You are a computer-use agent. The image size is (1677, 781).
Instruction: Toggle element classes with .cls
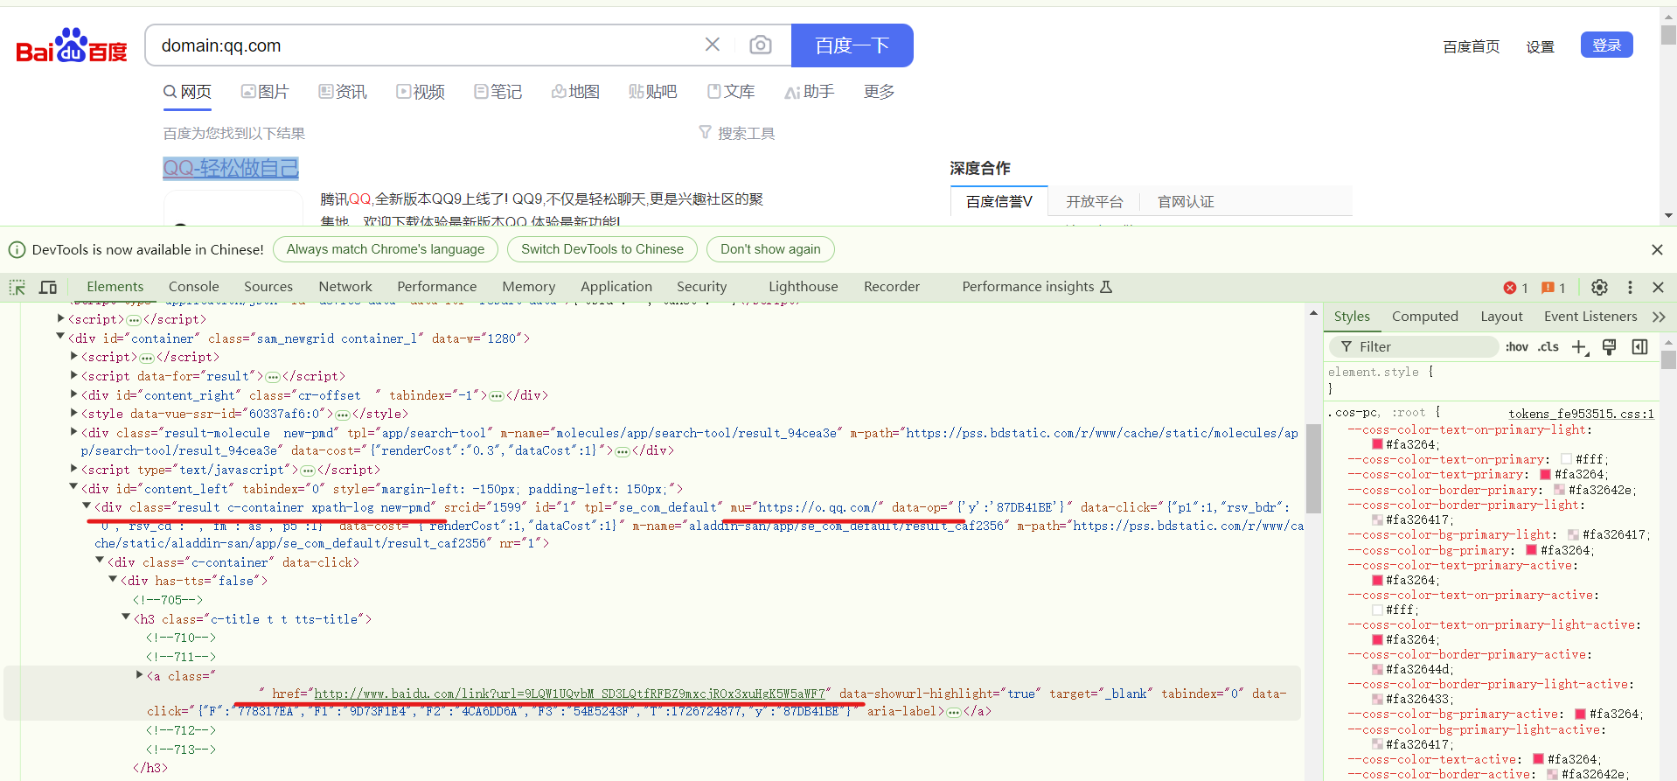(x=1548, y=347)
